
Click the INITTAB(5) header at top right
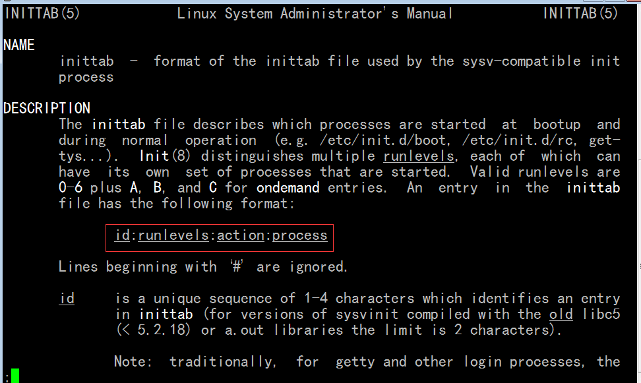click(x=581, y=13)
